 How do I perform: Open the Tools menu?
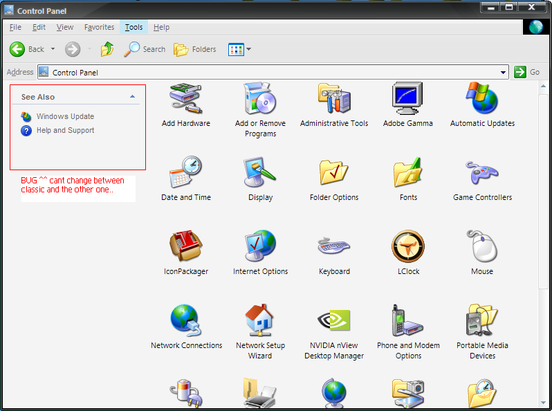134,27
